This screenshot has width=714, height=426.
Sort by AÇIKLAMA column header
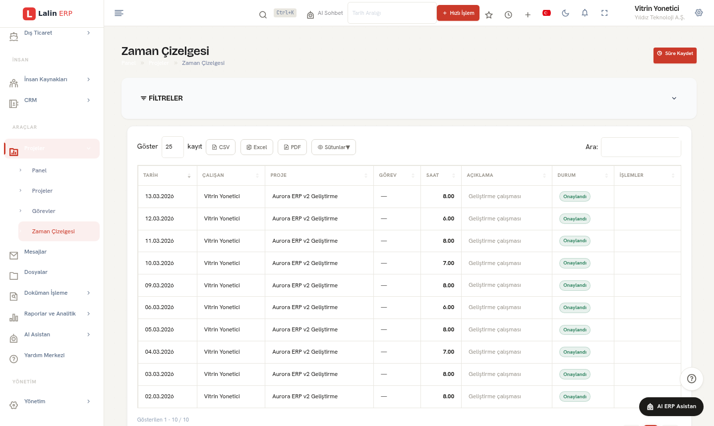click(x=506, y=175)
